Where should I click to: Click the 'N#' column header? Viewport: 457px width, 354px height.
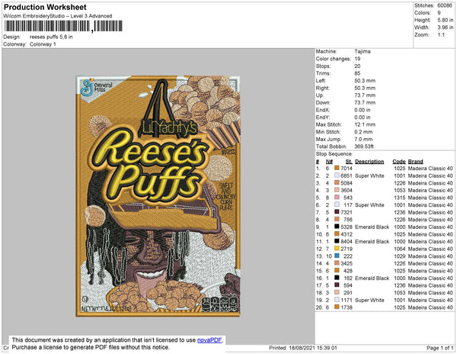(x=329, y=162)
